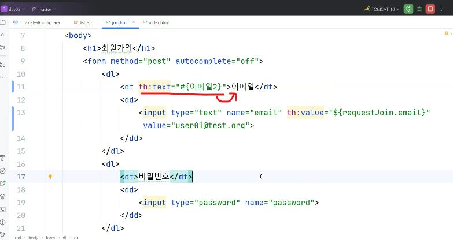Viewport: 453px width, 240px height.
Task: Click line number 11 in gutter
Action: (x=21, y=87)
